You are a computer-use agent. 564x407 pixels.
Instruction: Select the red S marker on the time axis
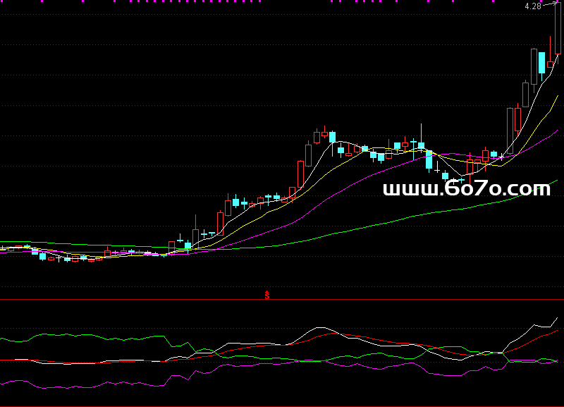(267, 295)
